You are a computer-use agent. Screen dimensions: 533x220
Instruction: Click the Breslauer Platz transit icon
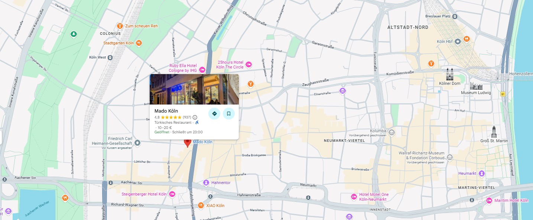(x=455, y=16)
